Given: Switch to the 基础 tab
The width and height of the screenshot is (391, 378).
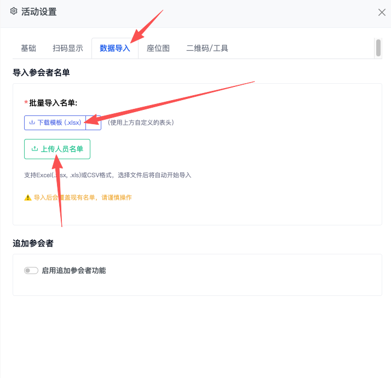Looking at the screenshot, I should tap(28, 48).
